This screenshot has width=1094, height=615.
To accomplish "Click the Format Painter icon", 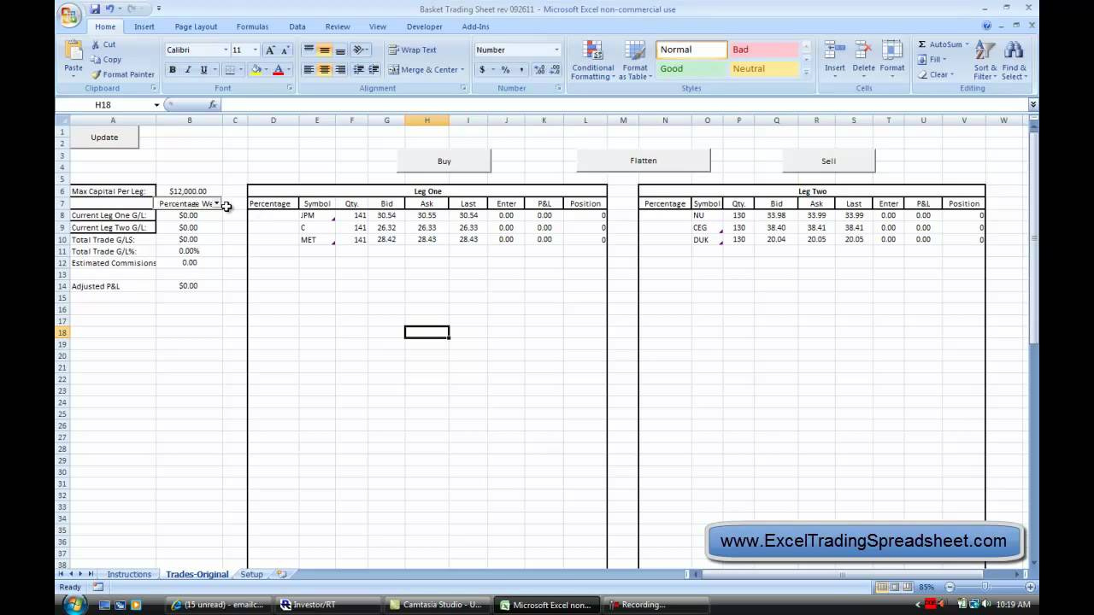I will [x=97, y=75].
